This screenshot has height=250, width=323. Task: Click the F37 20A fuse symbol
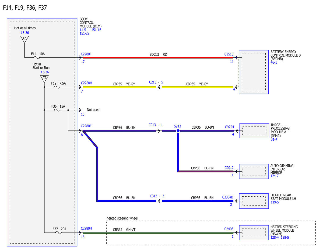(x=58, y=232)
